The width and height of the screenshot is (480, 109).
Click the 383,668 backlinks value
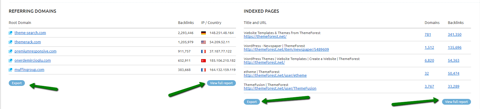[x=184, y=70]
